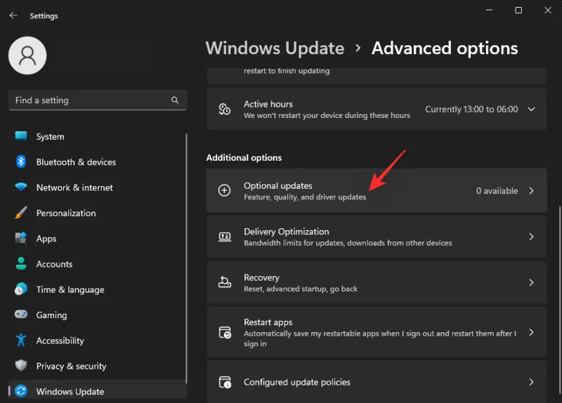Image resolution: width=562 pixels, height=403 pixels.
Task: Open Accessibility settings
Action: pos(97,341)
